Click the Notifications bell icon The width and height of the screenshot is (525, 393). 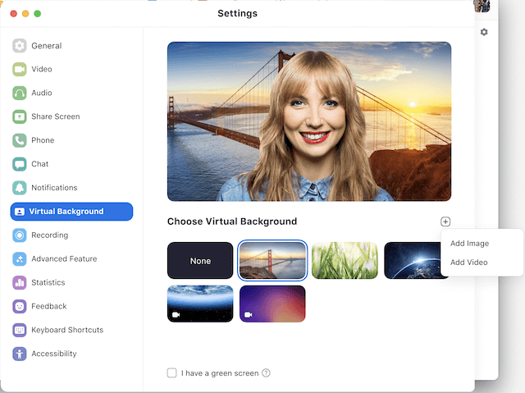coord(20,188)
